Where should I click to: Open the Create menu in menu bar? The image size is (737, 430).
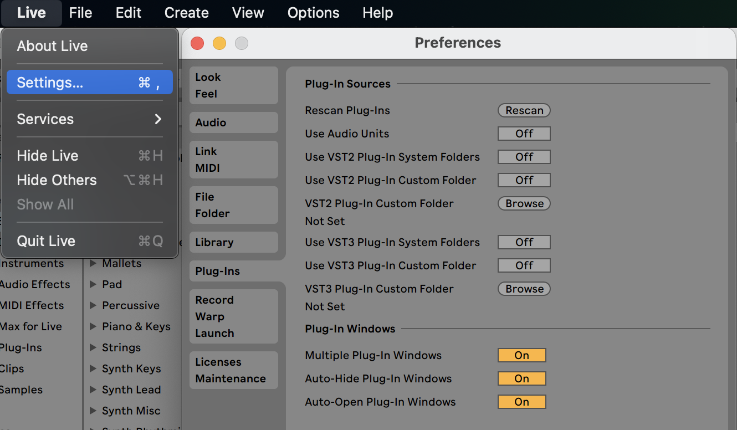[x=186, y=13]
